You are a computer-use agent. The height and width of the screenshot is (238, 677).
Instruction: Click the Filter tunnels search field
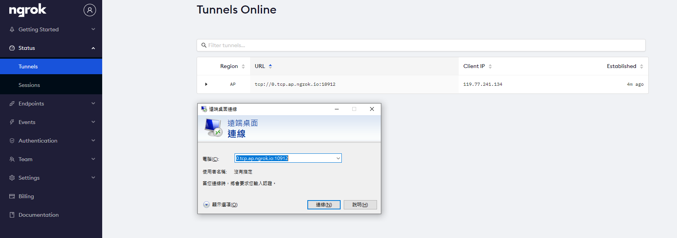pos(421,45)
